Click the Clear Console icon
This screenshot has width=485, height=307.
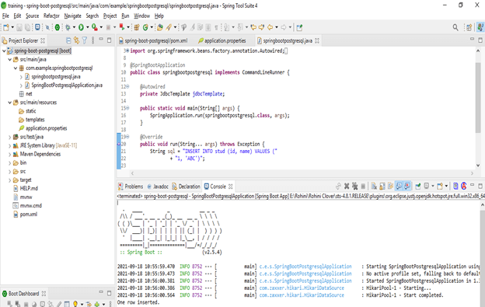tap(374, 186)
